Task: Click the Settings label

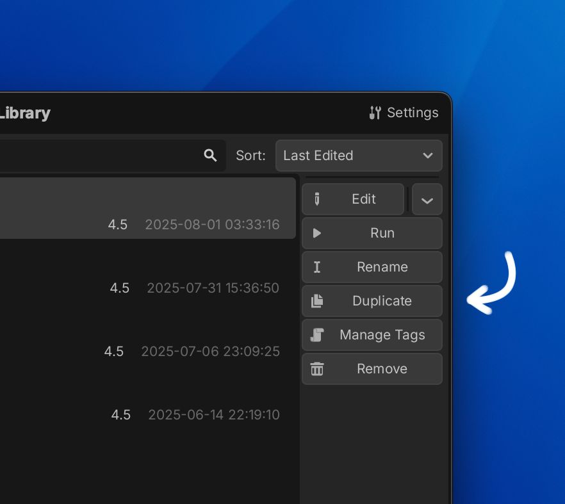Action: 413,113
